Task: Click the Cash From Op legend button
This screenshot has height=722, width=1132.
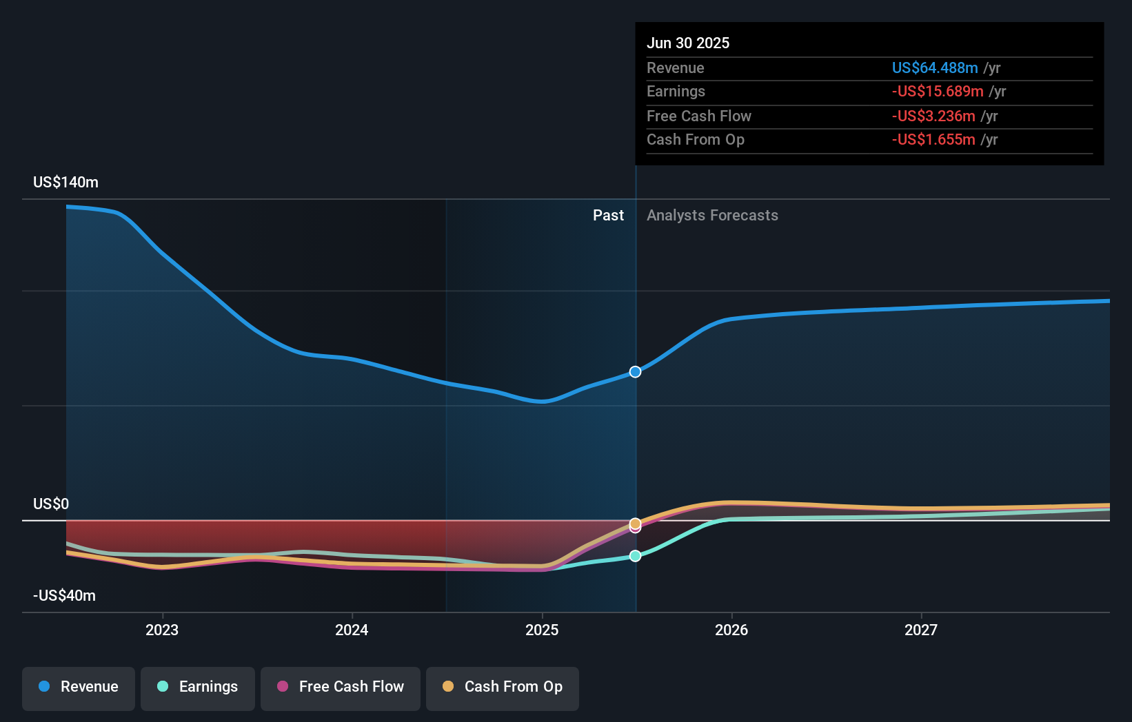Action: click(503, 687)
